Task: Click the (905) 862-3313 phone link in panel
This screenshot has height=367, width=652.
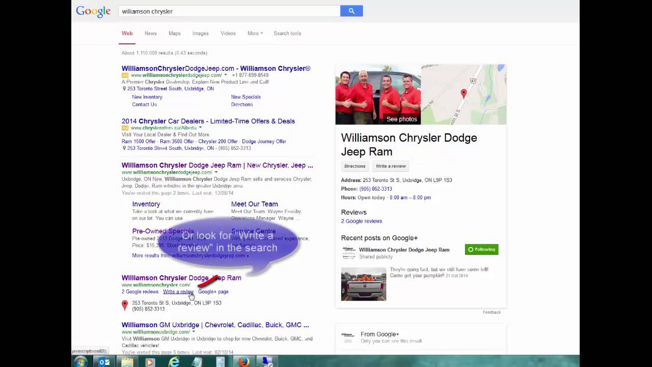Action: click(375, 189)
